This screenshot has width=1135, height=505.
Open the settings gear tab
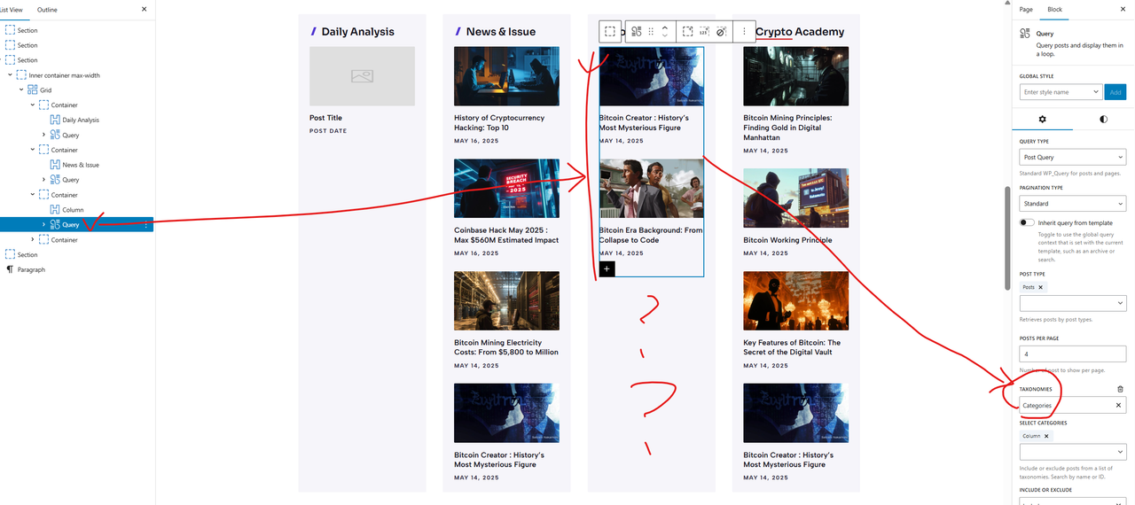point(1043,119)
